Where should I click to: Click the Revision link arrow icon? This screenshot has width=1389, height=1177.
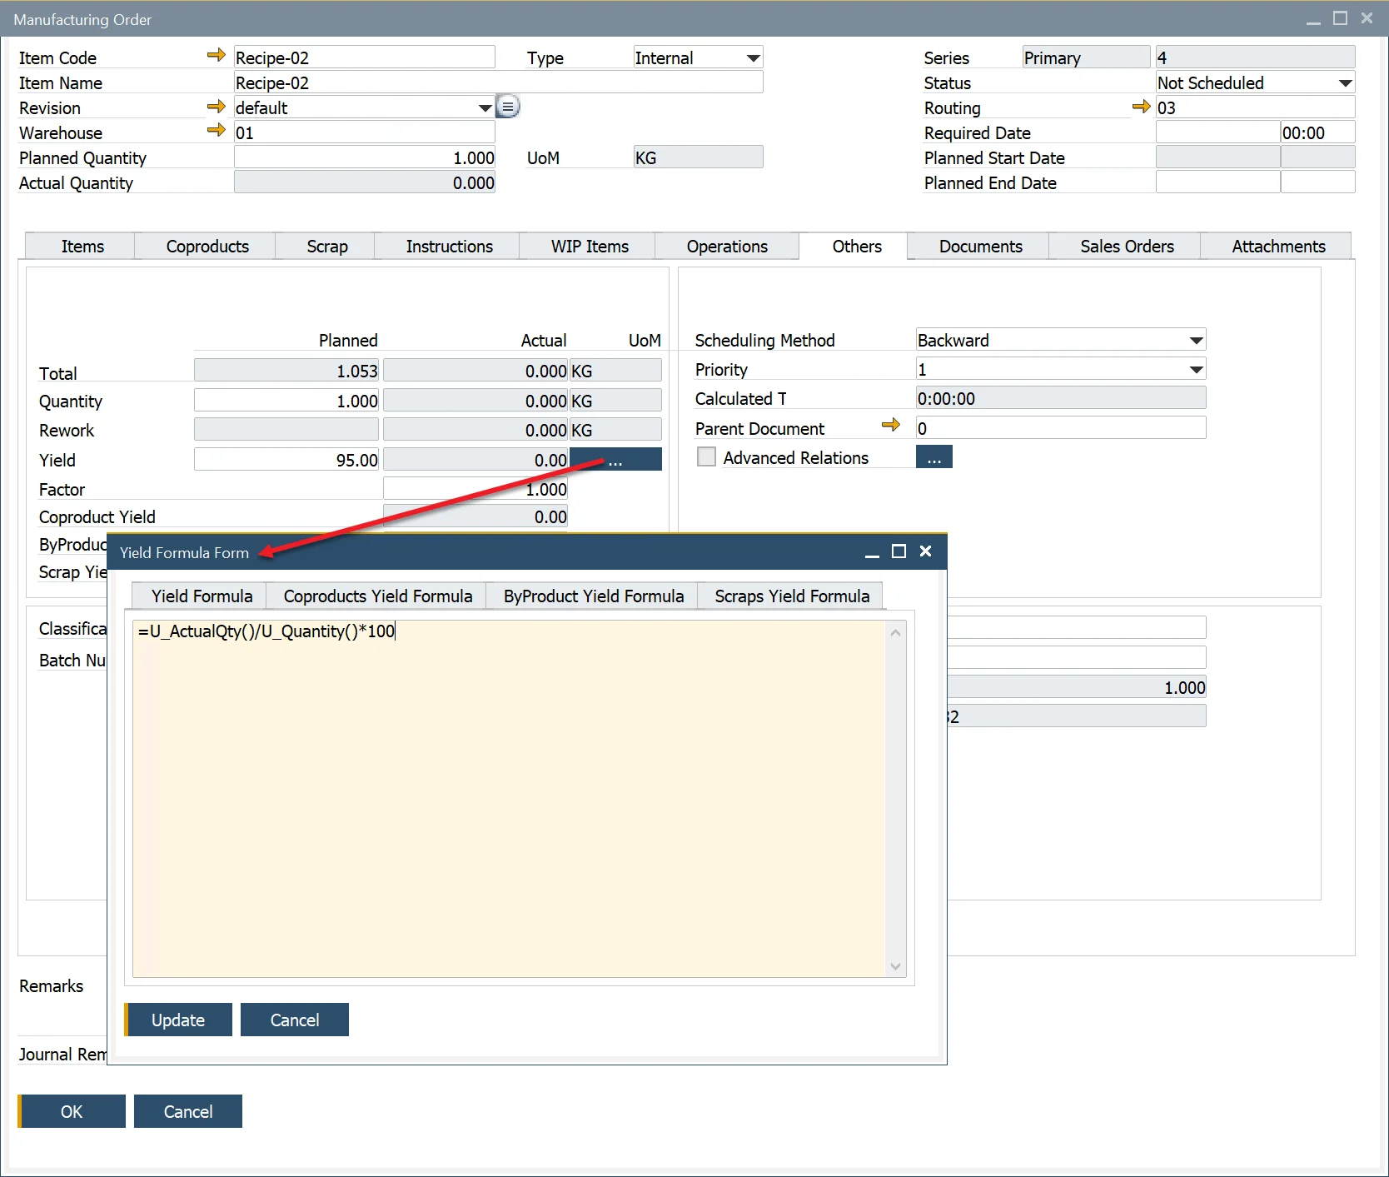216,107
